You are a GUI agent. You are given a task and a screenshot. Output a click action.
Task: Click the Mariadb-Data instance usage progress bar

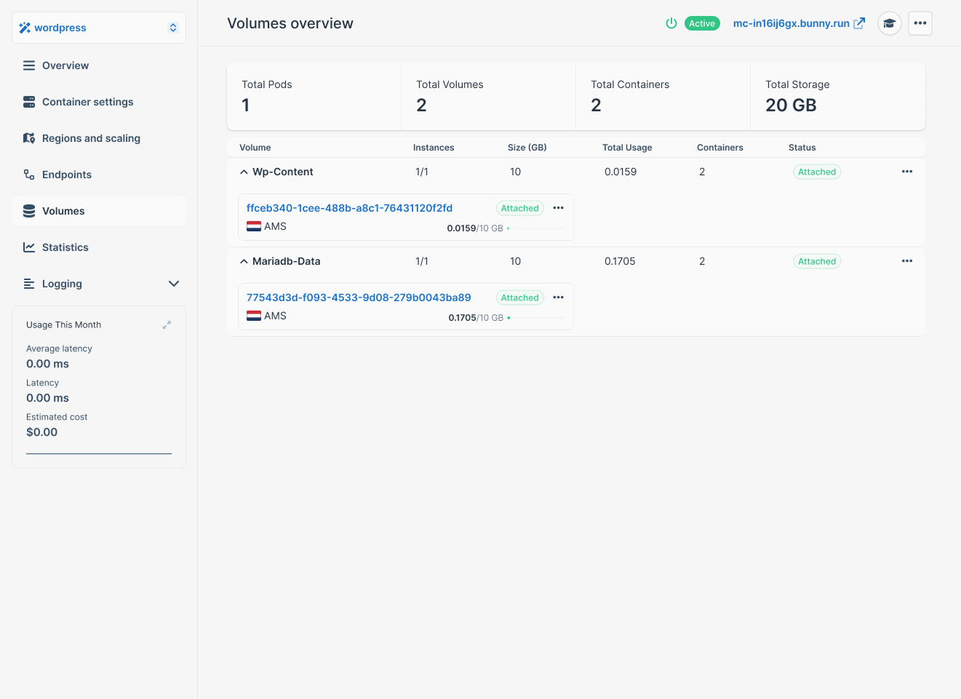[x=536, y=318]
